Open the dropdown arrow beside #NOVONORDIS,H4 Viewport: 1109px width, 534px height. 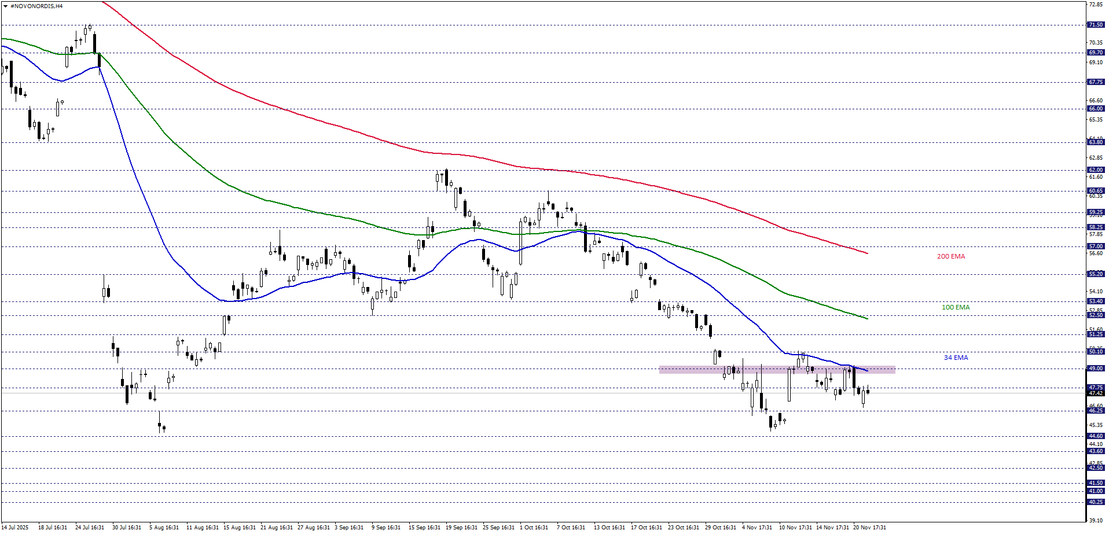click(5, 6)
